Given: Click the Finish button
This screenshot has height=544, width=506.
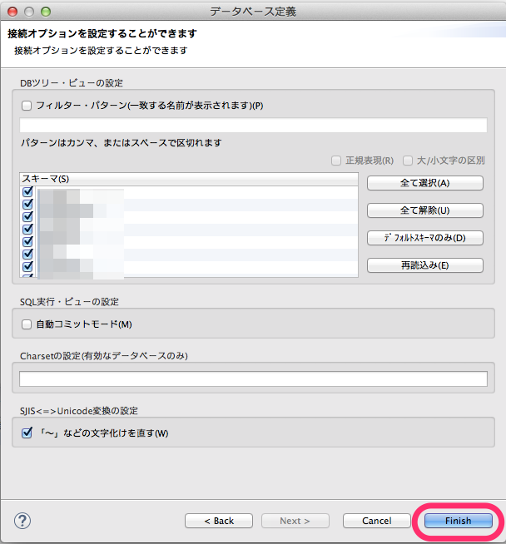Looking at the screenshot, I should [458, 521].
